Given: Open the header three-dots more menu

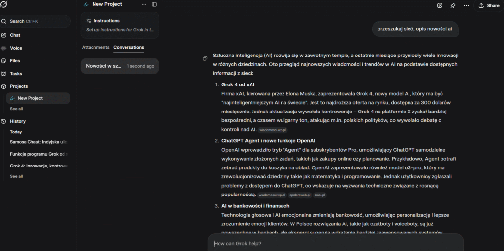Looking at the screenshot, I should click(x=466, y=5).
